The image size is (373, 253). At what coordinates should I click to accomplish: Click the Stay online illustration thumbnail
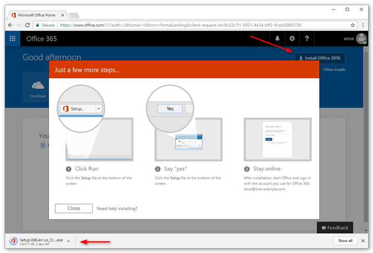coord(278,139)
